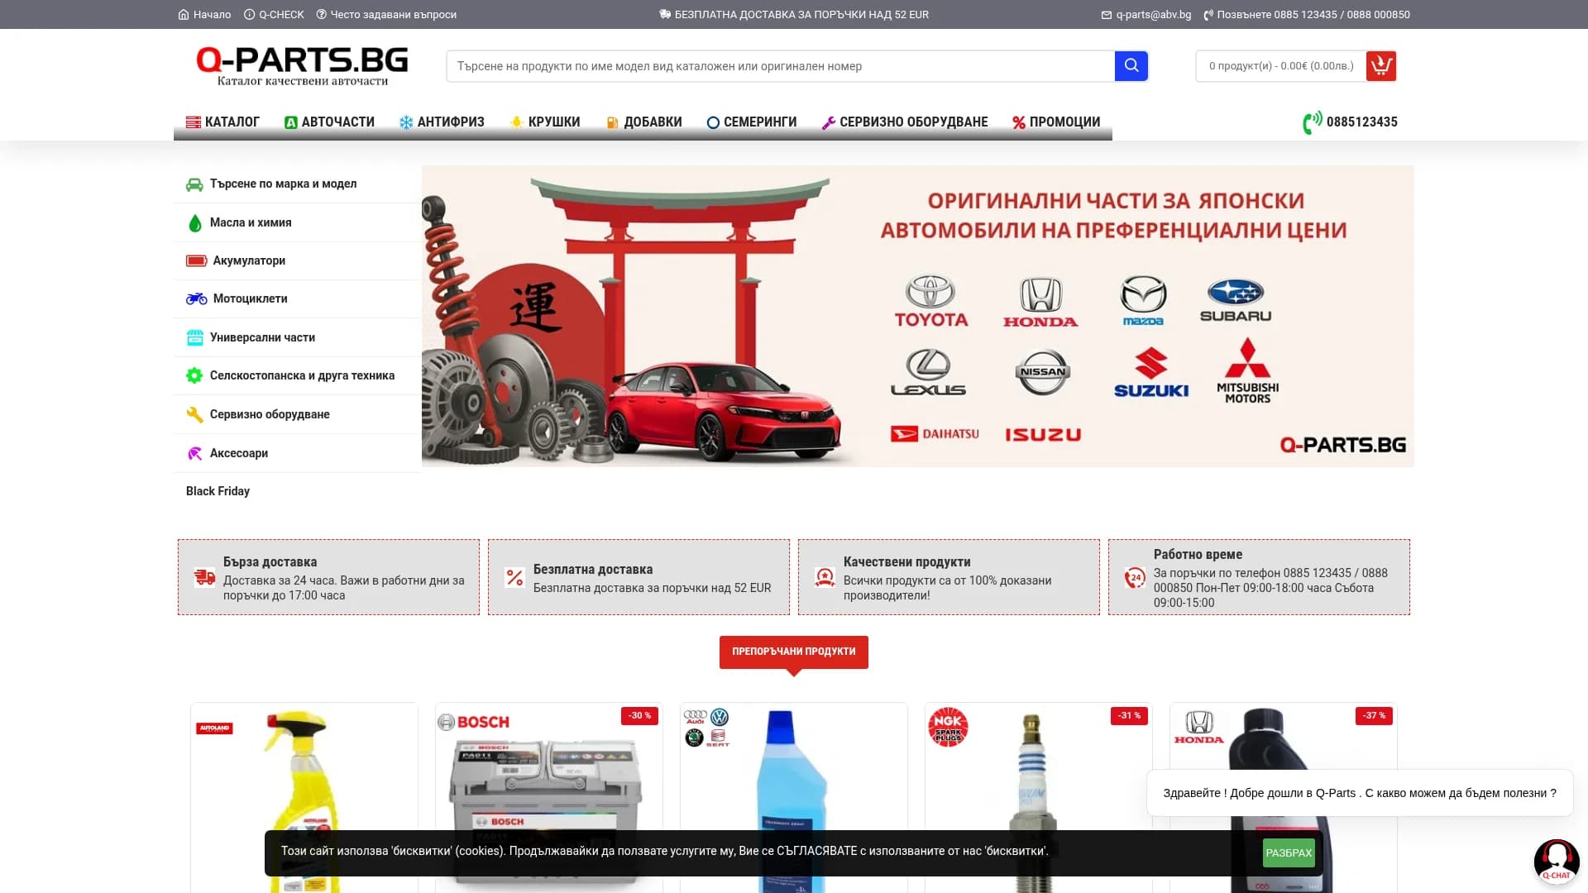Image resolution: width=1588 pixels, height=893 pixels.
Task: Select АВТОЧАСТИ from the navigation menu
Action: coord(329,122)
